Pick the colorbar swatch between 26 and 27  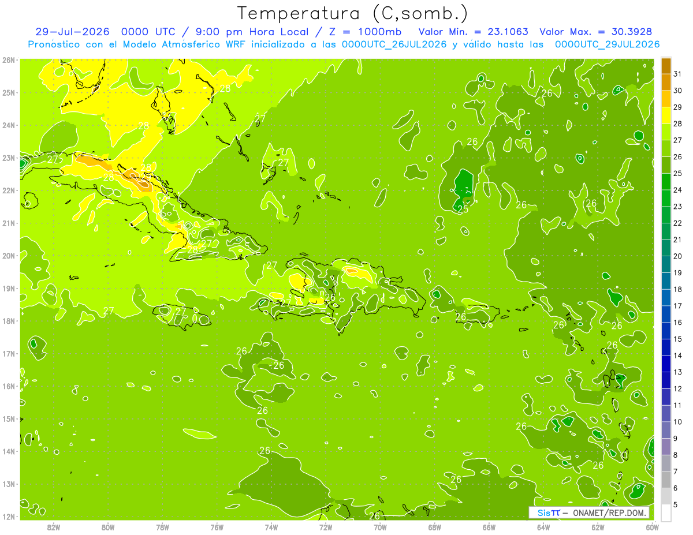point(666,148)
